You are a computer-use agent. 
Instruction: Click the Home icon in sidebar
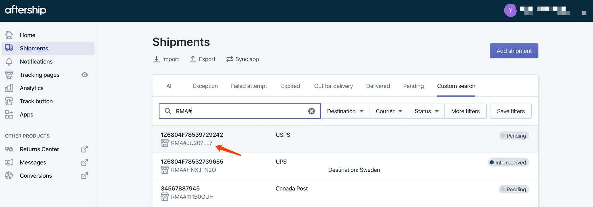(9, 35)
